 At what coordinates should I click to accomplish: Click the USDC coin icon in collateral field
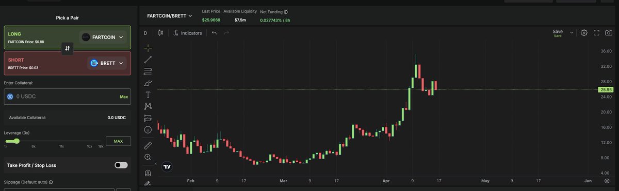(10, 97)
